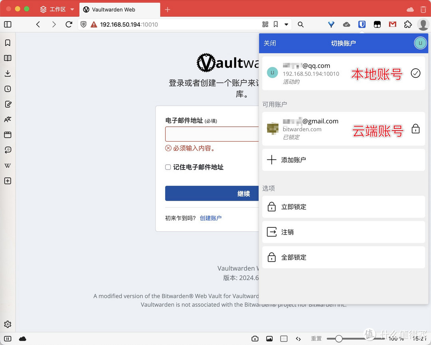431x345 pixels.
Task: Open Downloads panel in sidebar
Action: click(x=8, y=73)
